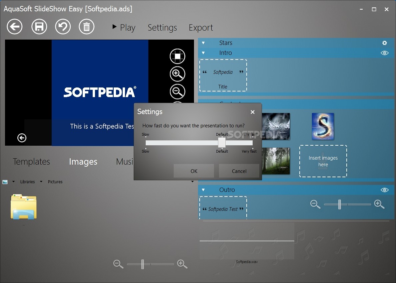Select the foggy forest thumbnail
396x283 pixels.
(x=276, y=161)
